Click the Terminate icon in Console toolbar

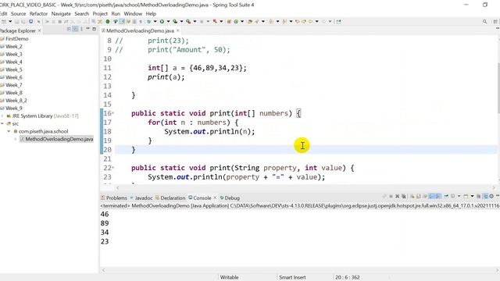click(x=391, y=196)
